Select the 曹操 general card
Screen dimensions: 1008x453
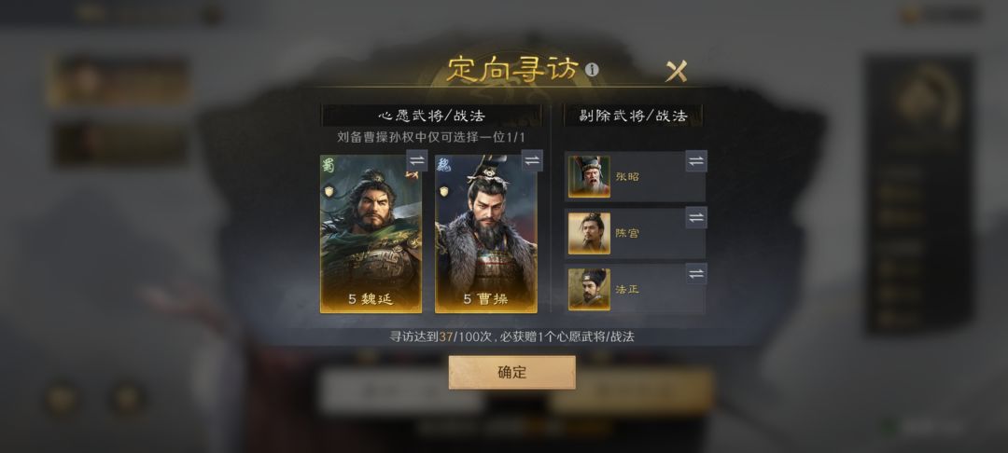click(x=486, y=234)
